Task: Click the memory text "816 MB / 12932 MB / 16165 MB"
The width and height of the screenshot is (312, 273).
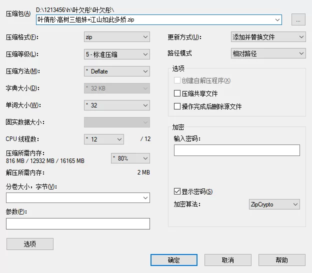Action: (x=45, y=161)
